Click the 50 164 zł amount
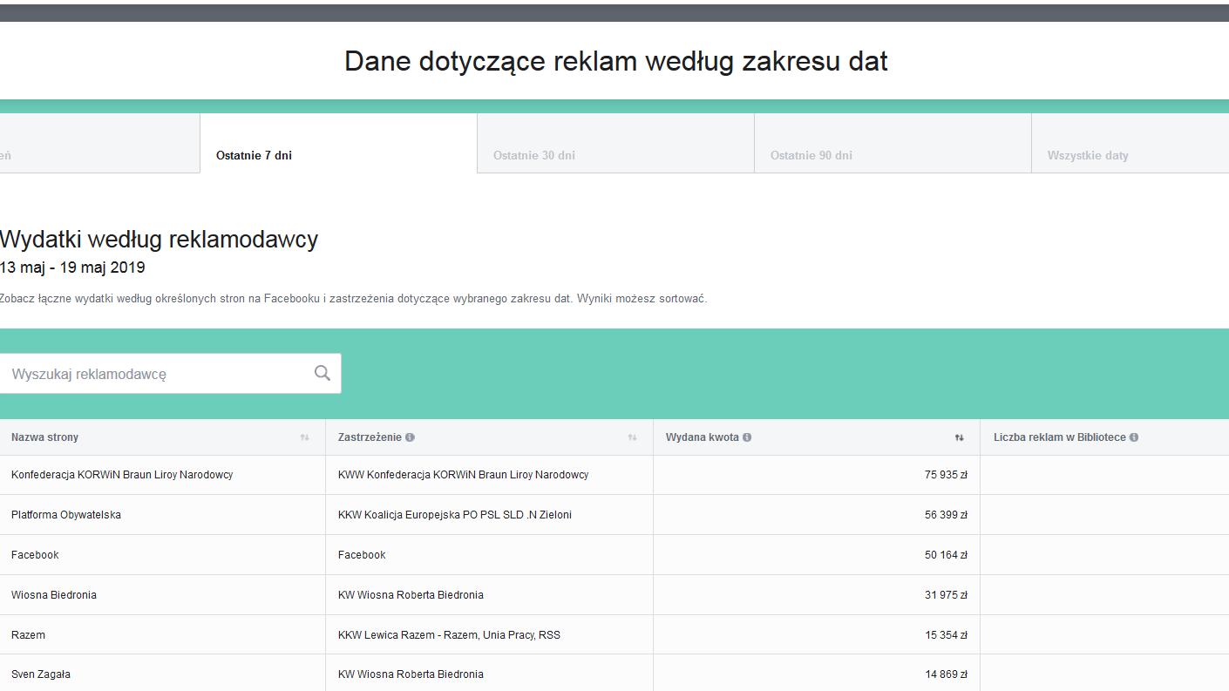Image resolution: width=1229 pixels, height=691 pixels. [x=946, y=555]
